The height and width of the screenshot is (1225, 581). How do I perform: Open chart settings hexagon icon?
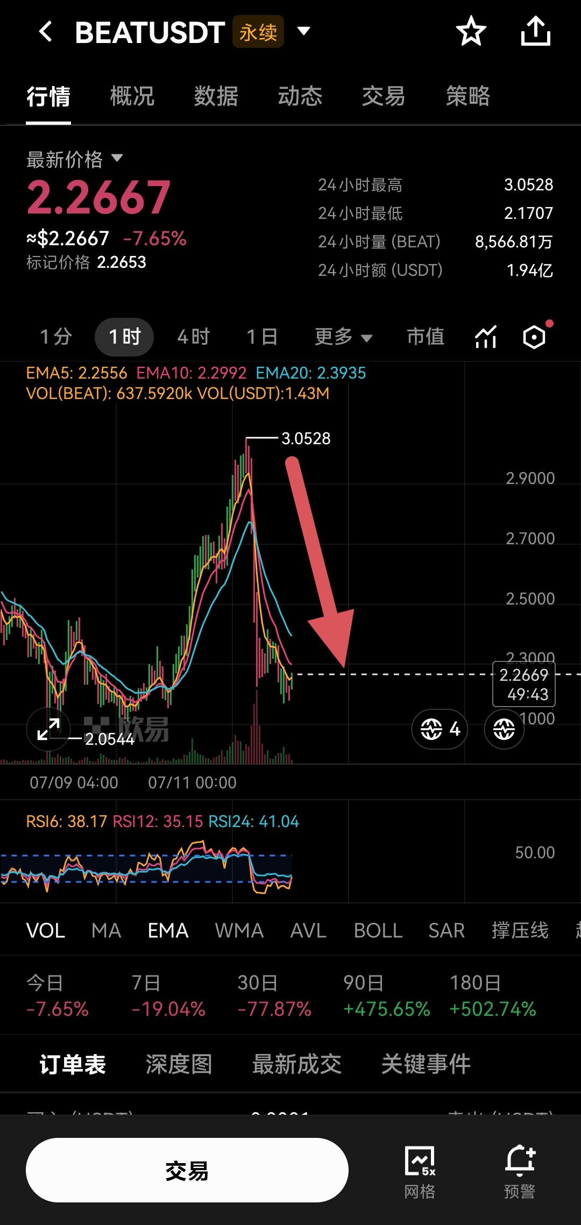tap(534, 337)
